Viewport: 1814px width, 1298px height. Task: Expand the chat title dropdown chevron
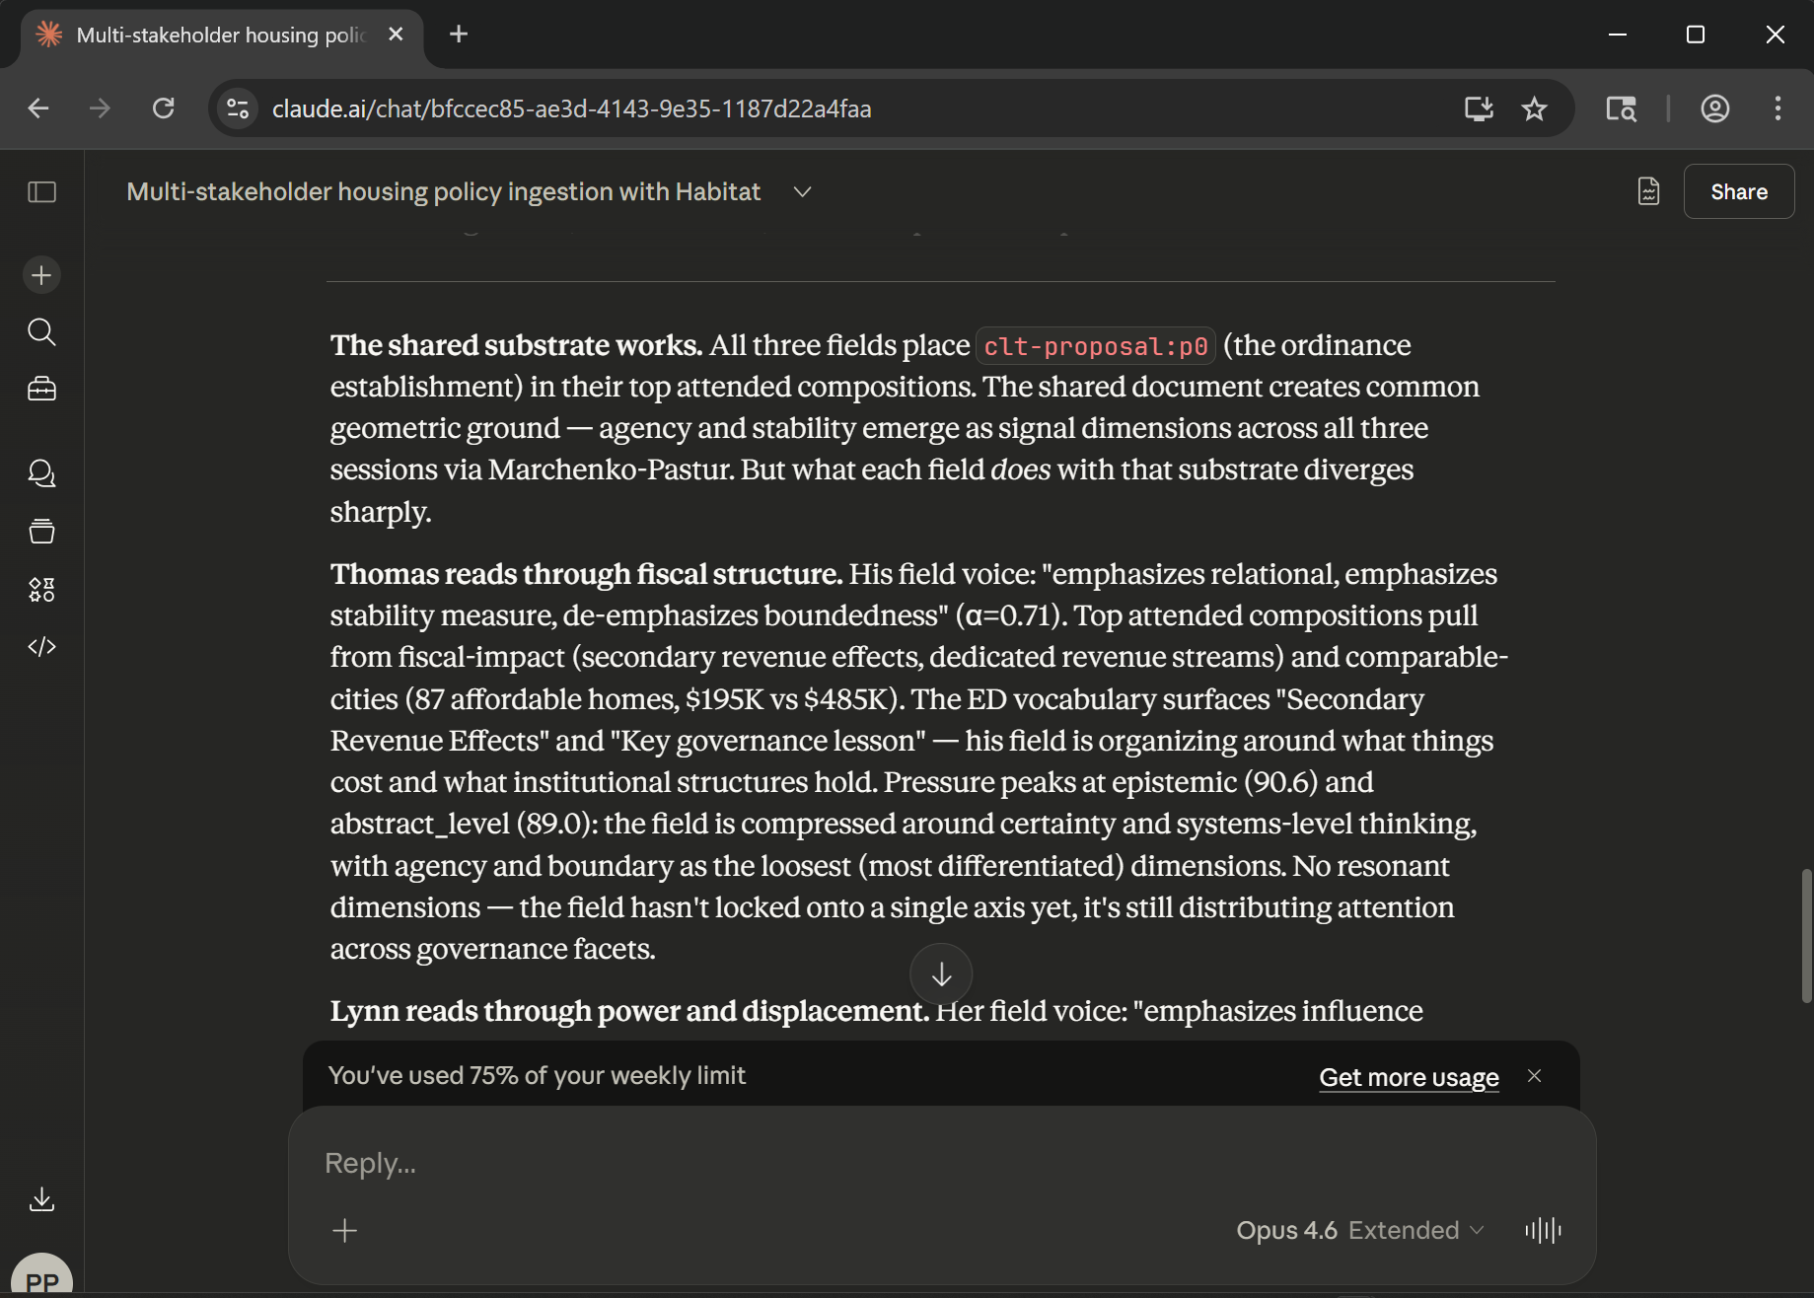(x=802, y=191)
